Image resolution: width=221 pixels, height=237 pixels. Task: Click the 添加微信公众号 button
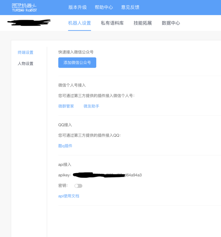tap(77, 63)
